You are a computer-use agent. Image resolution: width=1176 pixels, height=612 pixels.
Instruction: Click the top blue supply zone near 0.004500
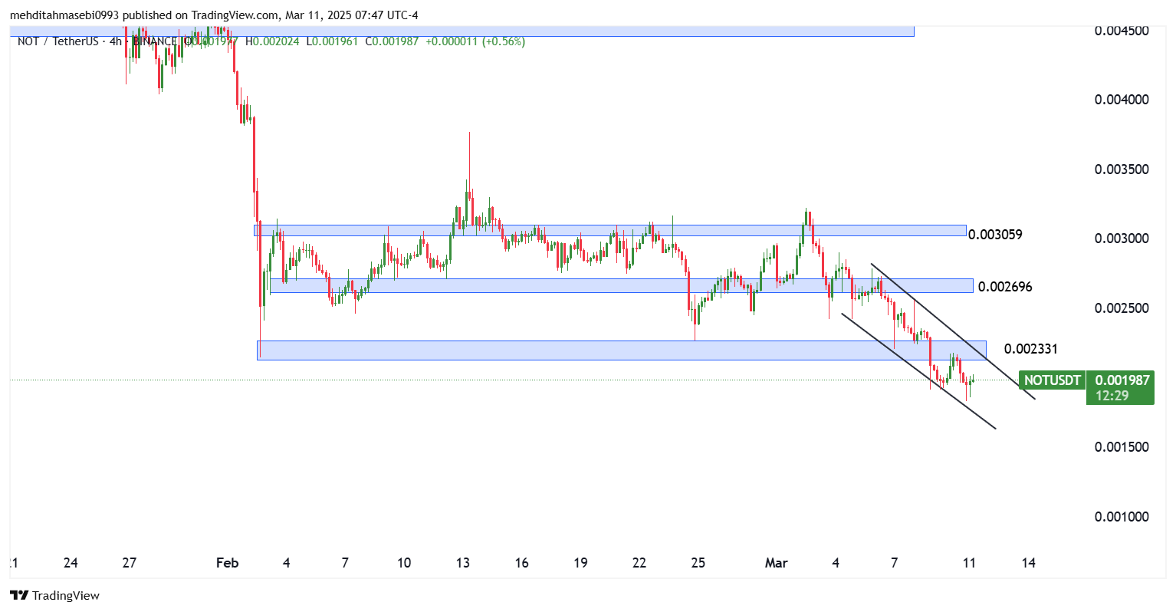462,31
